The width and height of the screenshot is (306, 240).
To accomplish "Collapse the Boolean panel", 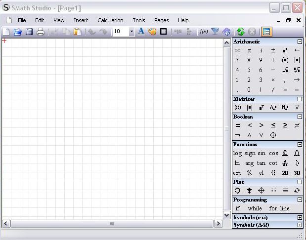I will 300,117.
